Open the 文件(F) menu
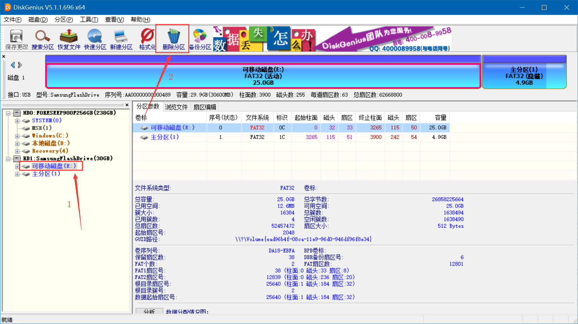Screen dimensions: 578x324 click(12, 20)
